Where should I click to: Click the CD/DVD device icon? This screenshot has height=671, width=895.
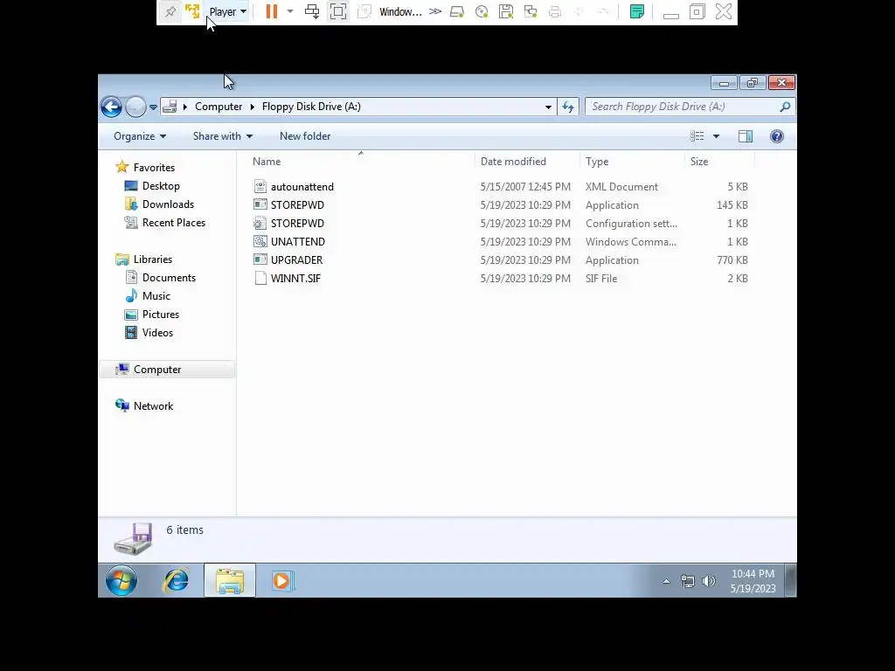(482, 11)
